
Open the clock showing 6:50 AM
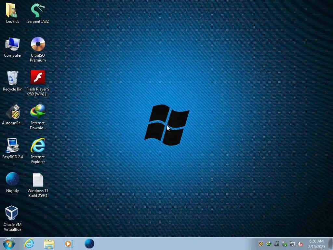tap(316, 243)
